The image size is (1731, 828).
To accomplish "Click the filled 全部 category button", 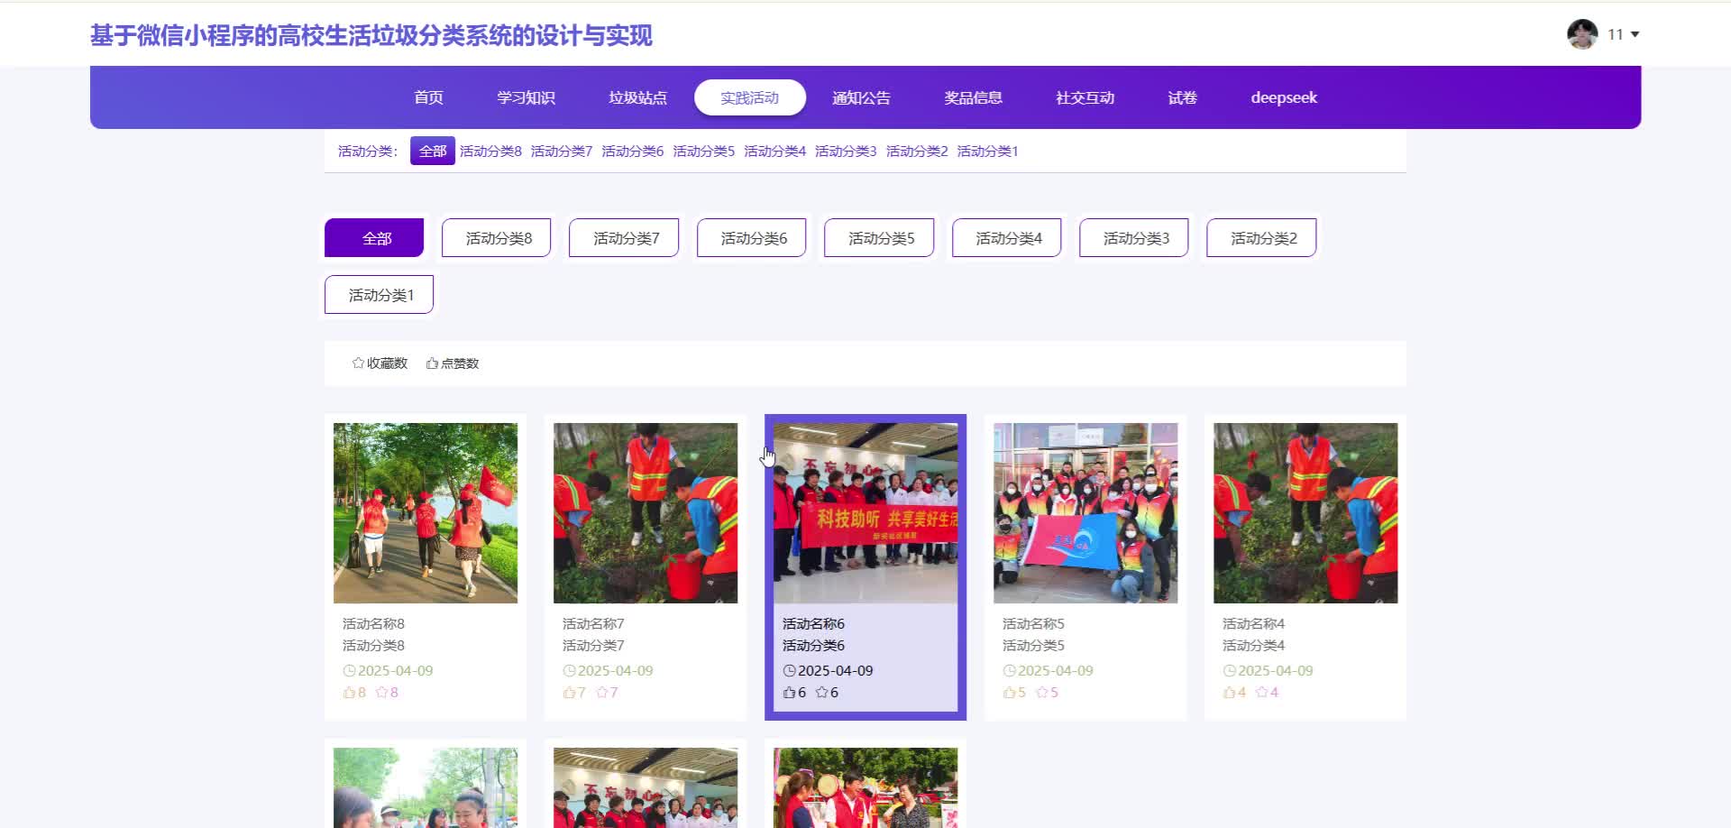I will pos(374,238).
